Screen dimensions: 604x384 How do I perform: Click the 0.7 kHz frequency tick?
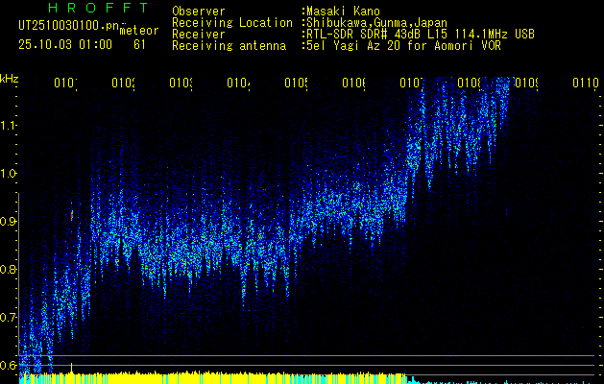pos(9,318)
